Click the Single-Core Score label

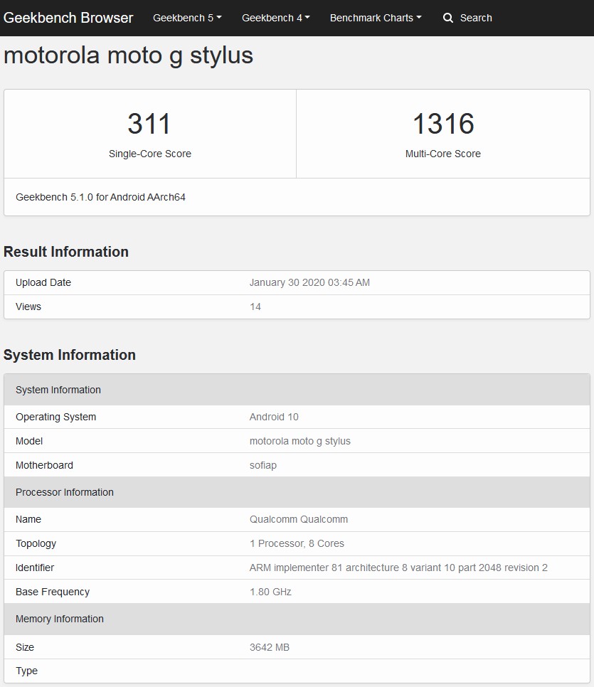(x=149, y=154)
